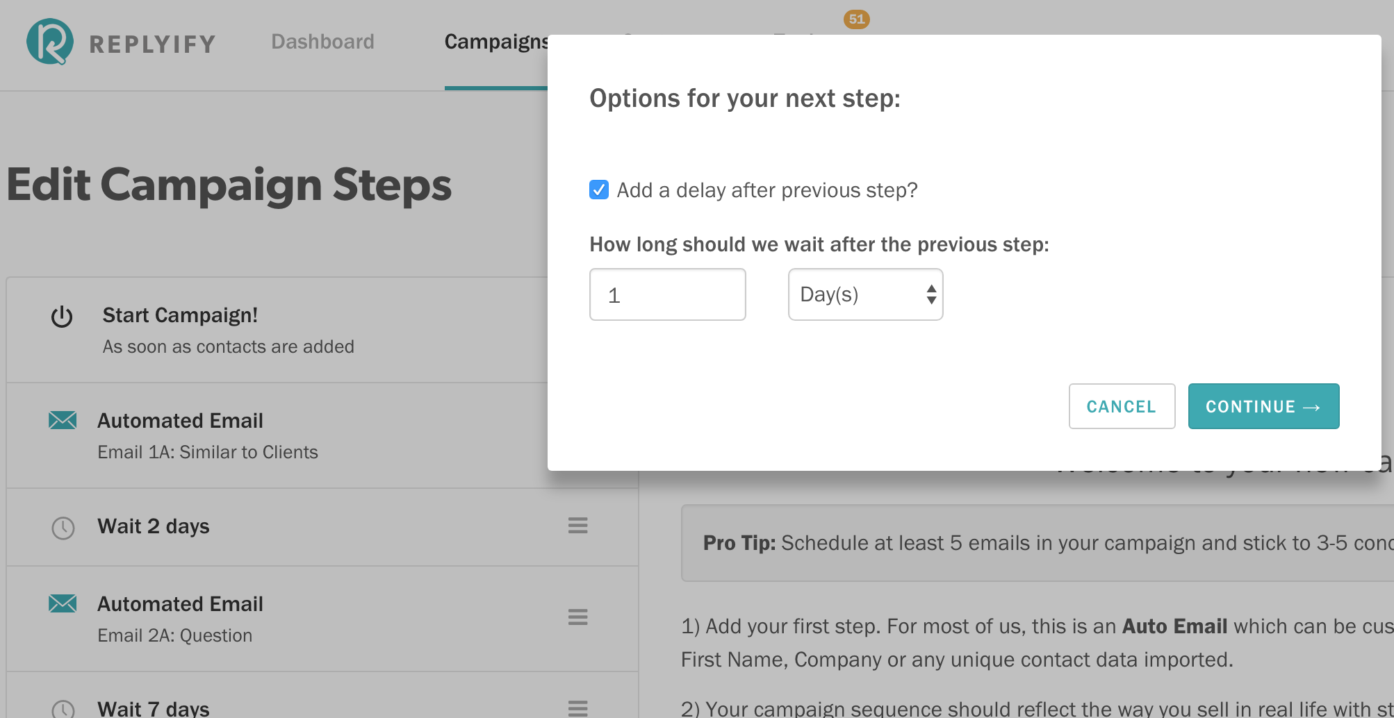Viewport: 1394px width, 718px height.
Task: Open the Day(s) unit dropdown
Action: (x=865, y=294)
